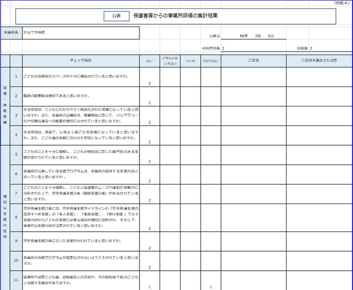Click the 環境・体制整備 category cell
This screenshot has height=290, width=353.
5,106
